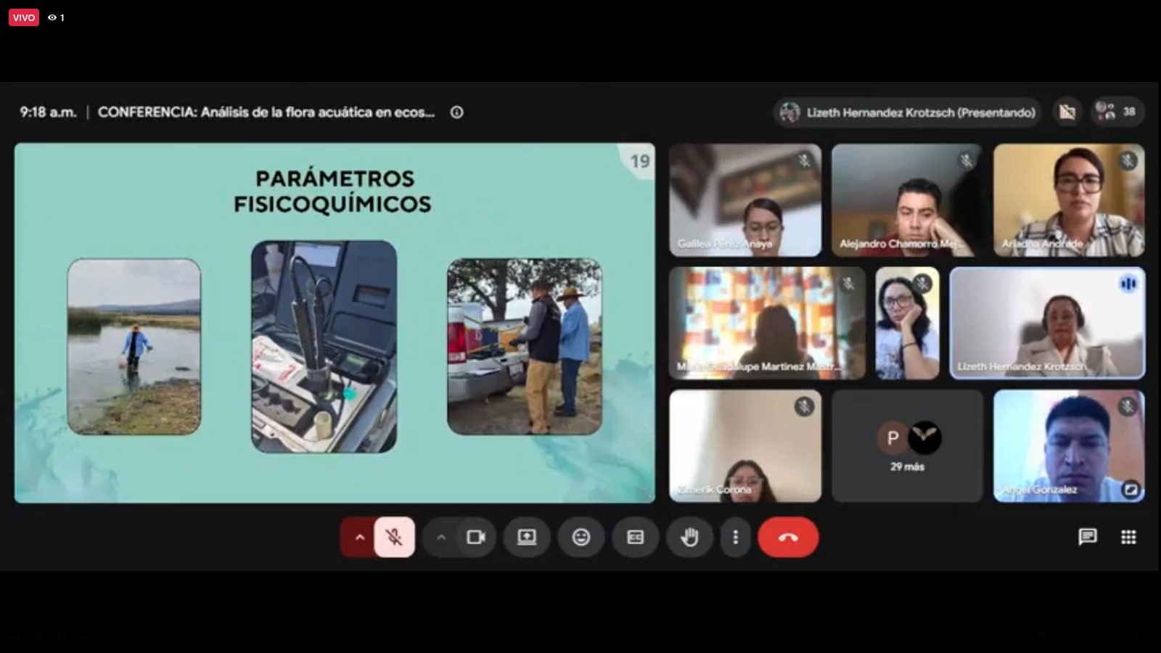The image size is (1161, 653).
Task: Expand the audio settings chevron
Action: (359, 538)
